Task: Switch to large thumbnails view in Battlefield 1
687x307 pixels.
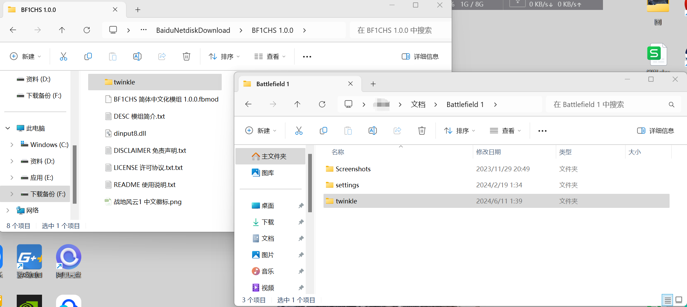Action: point(679,300)
